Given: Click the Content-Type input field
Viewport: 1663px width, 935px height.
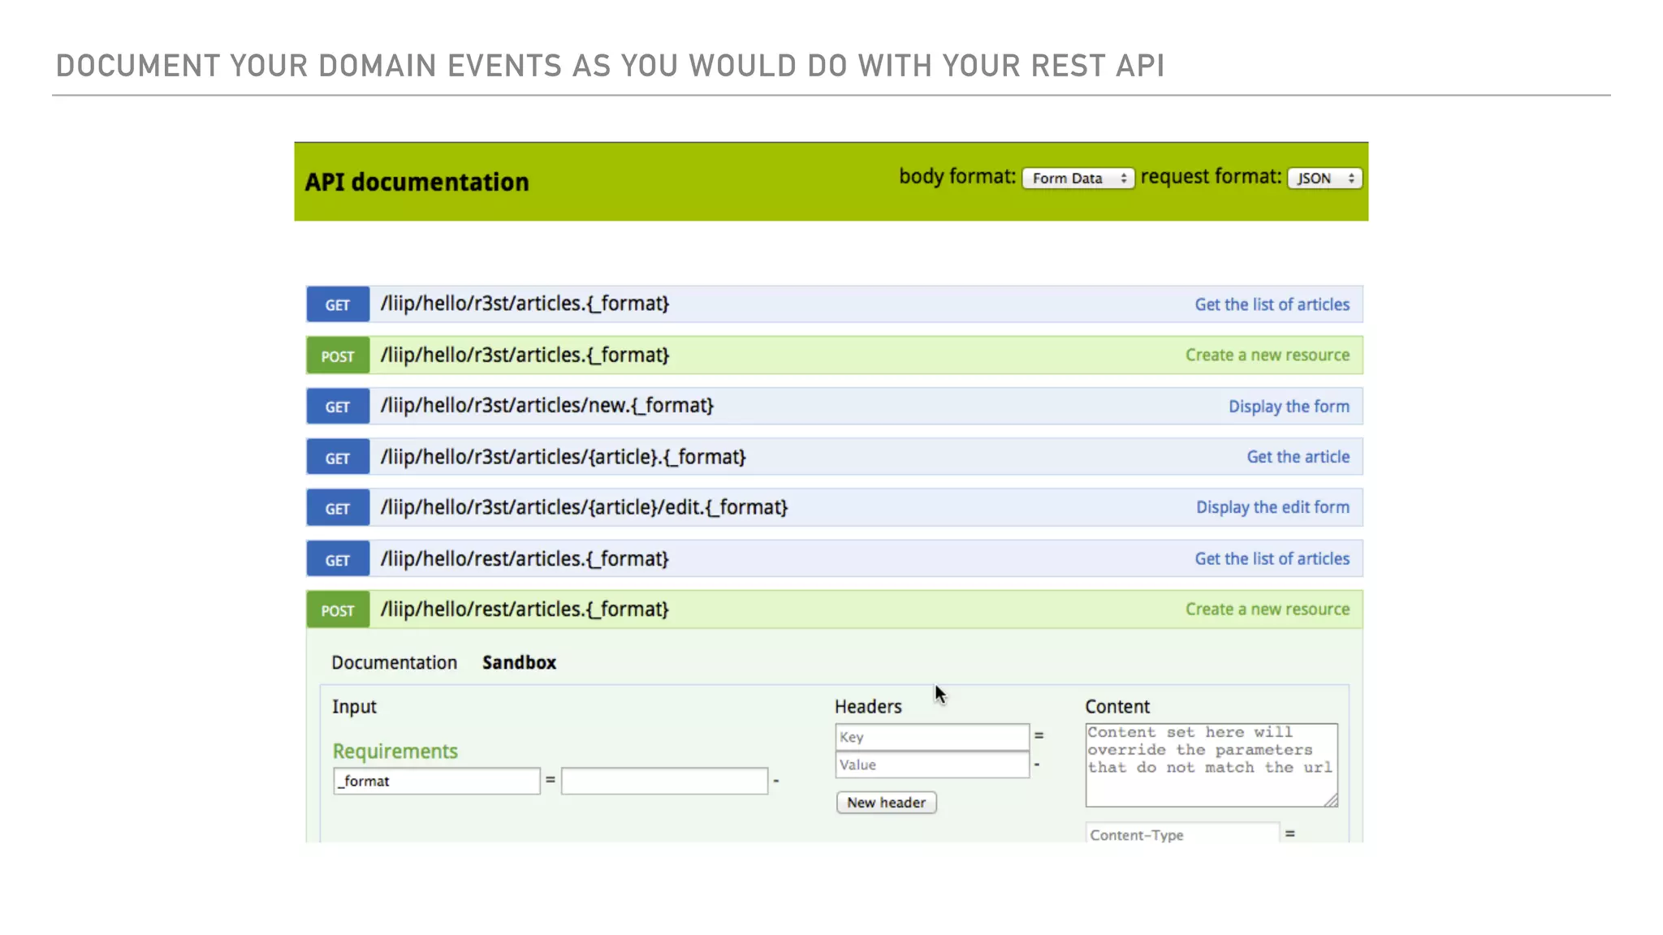Looking at the screenshot, I should pyautogui.click(x=1182, y=834).
